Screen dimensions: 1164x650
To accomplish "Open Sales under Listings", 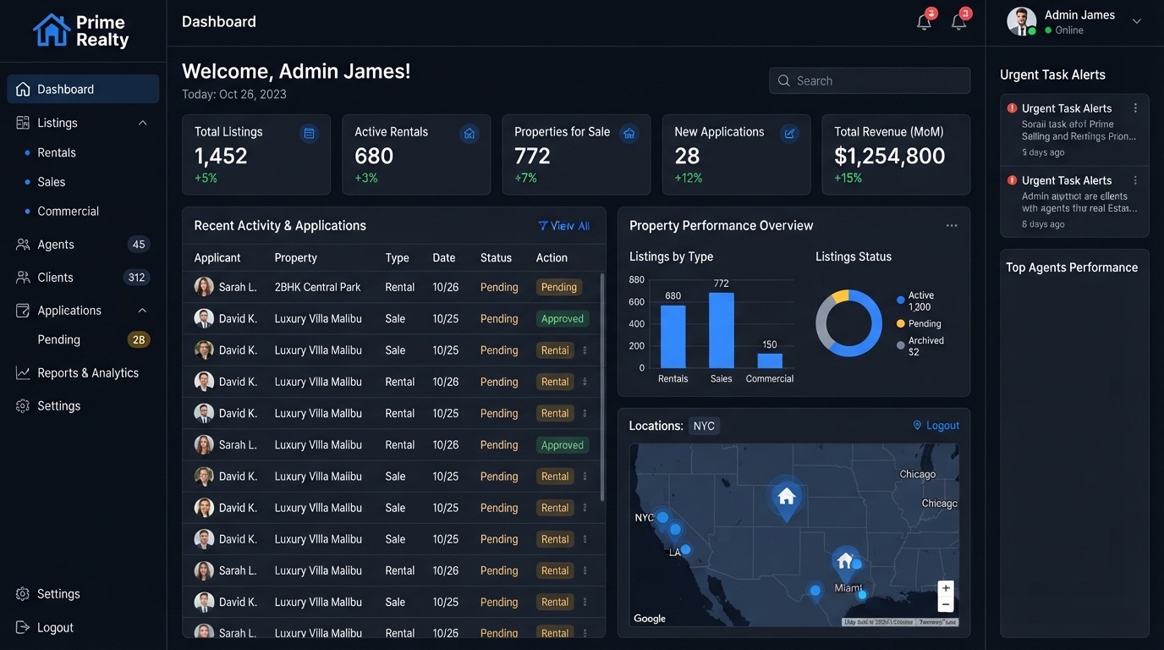I will point(52,182).
